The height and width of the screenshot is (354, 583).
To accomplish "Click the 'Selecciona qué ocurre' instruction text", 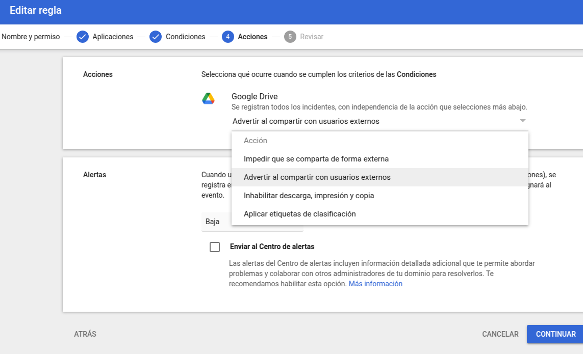I will [319, 74].
